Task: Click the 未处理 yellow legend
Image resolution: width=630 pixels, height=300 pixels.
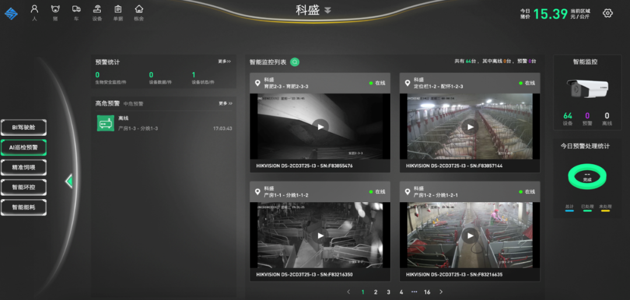Action: click(605, 208)
